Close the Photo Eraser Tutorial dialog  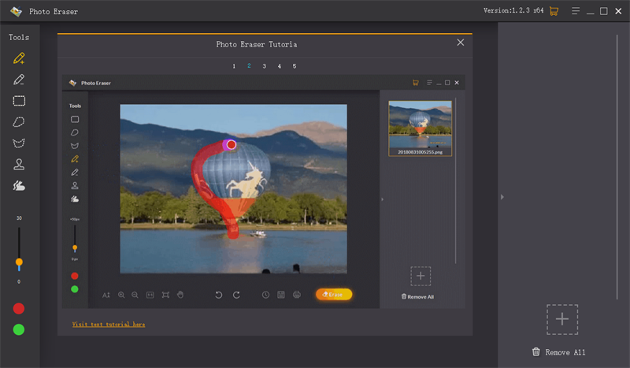461,43
